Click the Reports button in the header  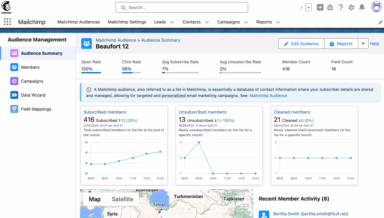(x=341, y=44)
